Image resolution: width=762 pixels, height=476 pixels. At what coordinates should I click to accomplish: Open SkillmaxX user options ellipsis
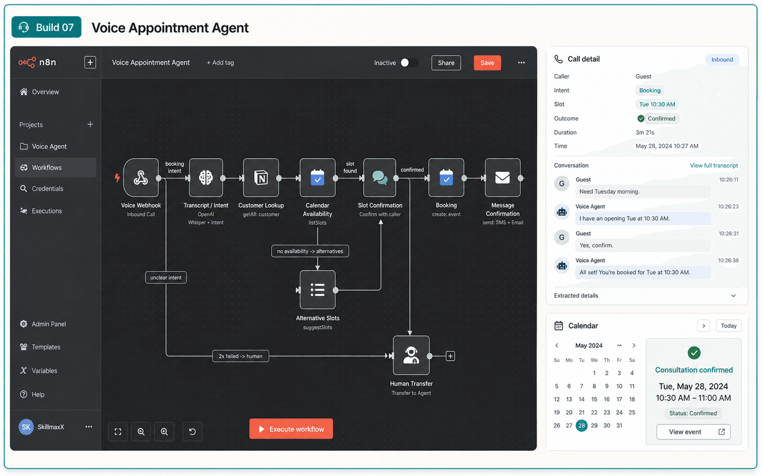(x=89, y=426)
